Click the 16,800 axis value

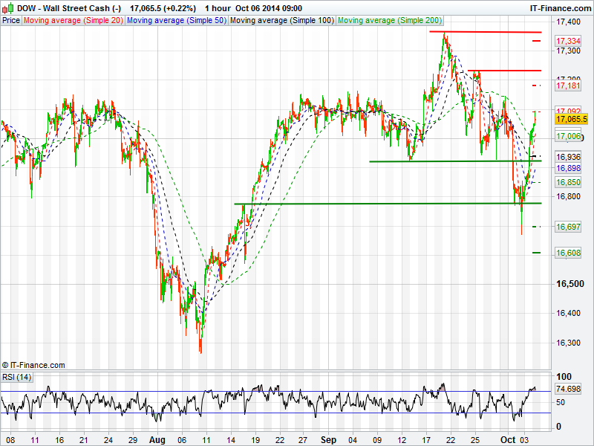coord(568,196)
